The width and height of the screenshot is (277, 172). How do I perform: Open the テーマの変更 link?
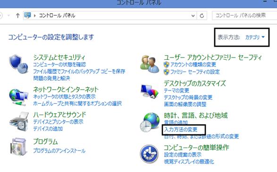176,90
